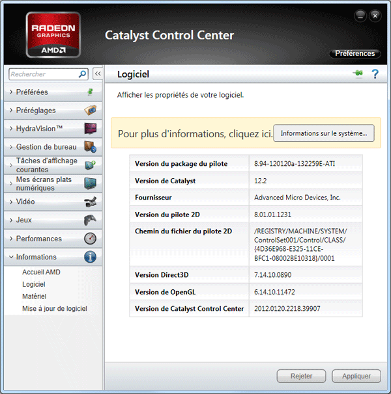Screen dimensions: 391x394
Task: Click the HydraVision monitor icon
Action: [90, 128]
